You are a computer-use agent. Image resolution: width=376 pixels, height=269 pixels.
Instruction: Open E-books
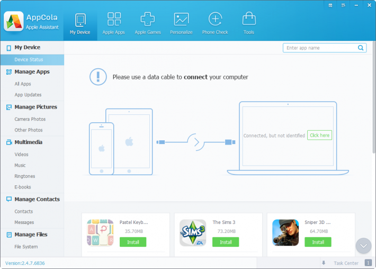(23, 187)
